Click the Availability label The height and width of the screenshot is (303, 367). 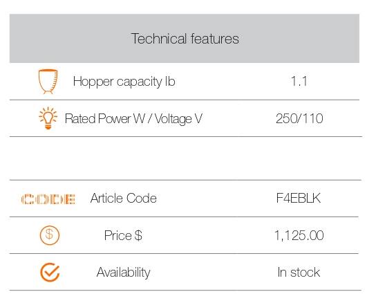(123, 273)
